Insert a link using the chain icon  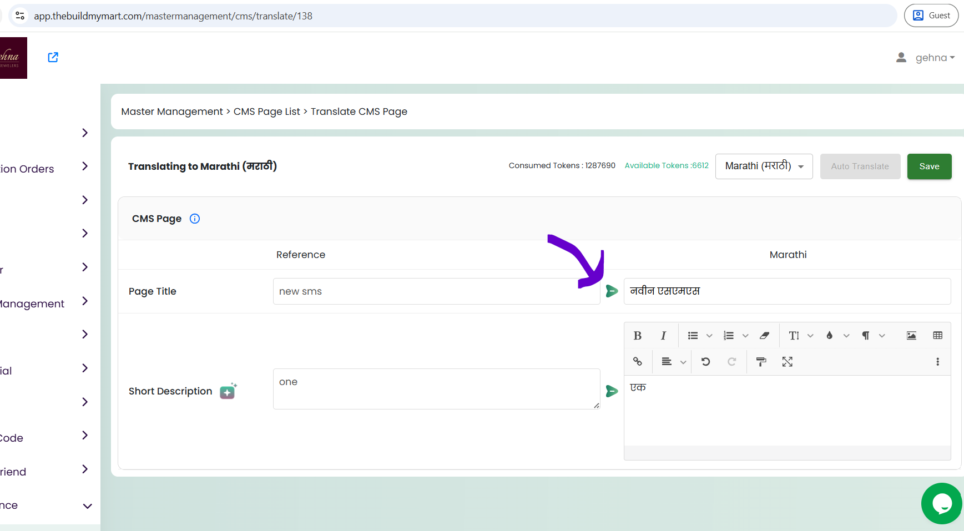click(x=638, y=362)
